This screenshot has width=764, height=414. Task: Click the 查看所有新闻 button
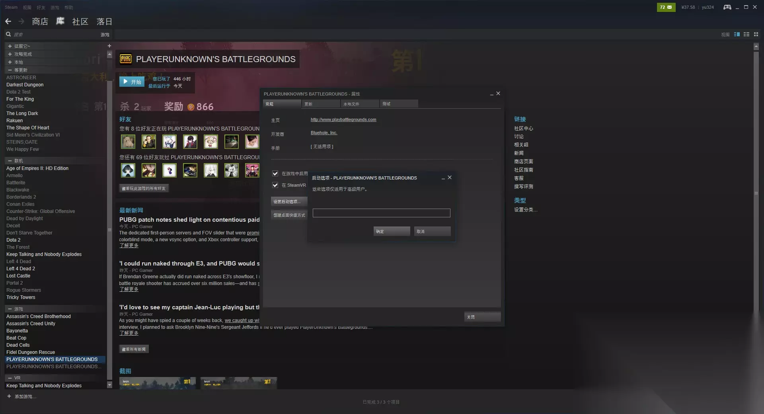tap(134, 349)
